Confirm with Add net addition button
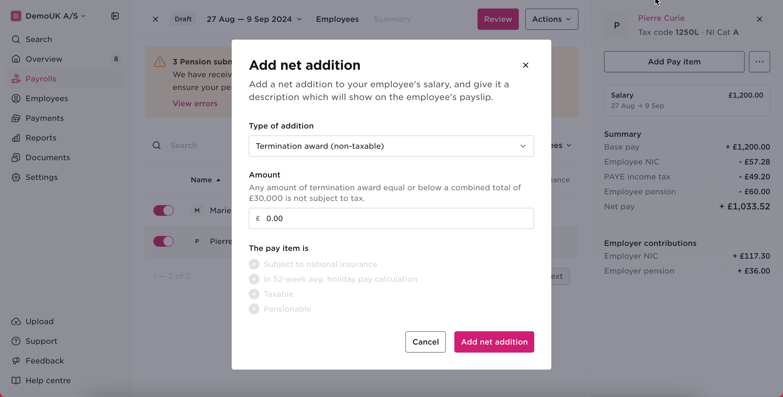The height and width of the screenshot is (397, 783). pyautogui.click(x=494, y=342)
